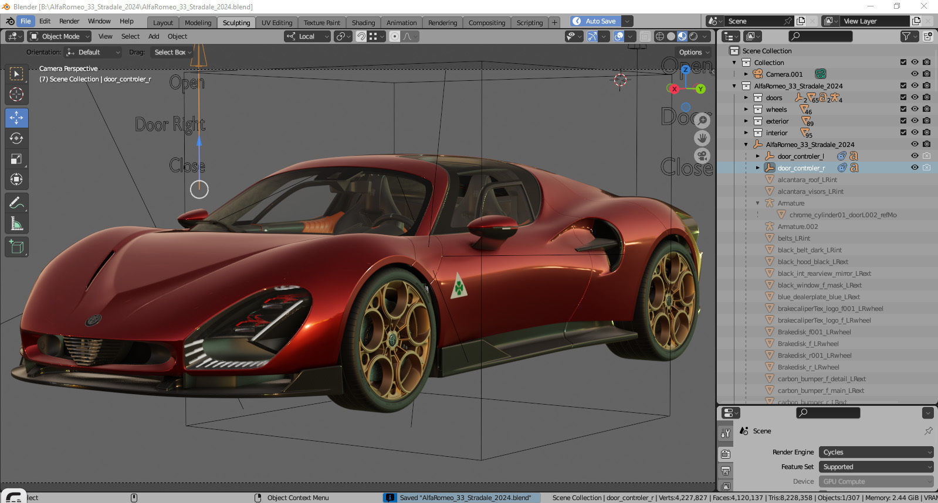The height and width of the screenshot is (503, 938).
Task: Select the Measure tool
Action: tap(16, 224)
